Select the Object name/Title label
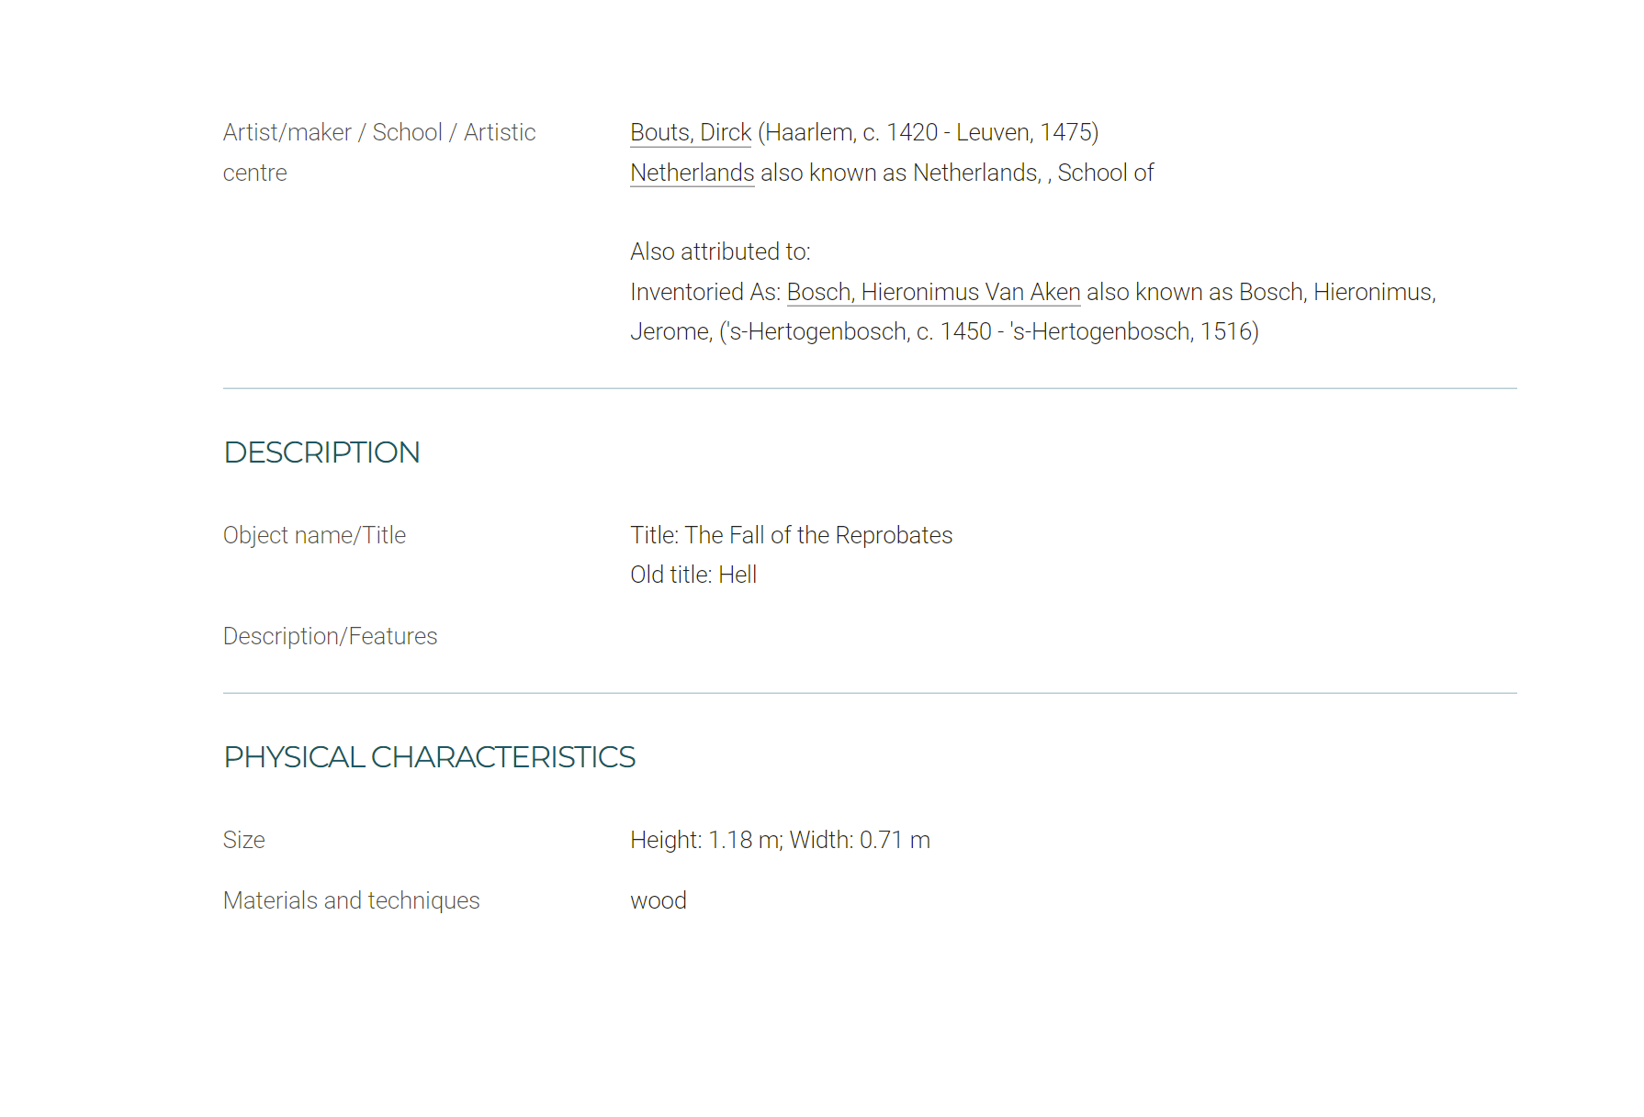This screenshot has height=1117, width=1644. (314, 535)
